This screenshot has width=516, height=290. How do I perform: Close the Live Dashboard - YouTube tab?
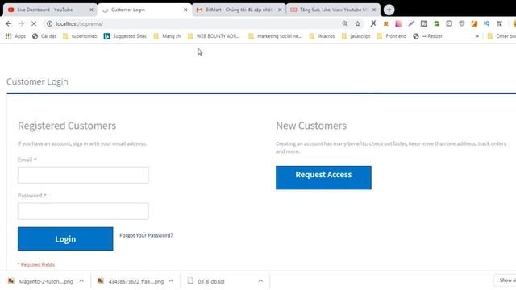pos(91,10)
